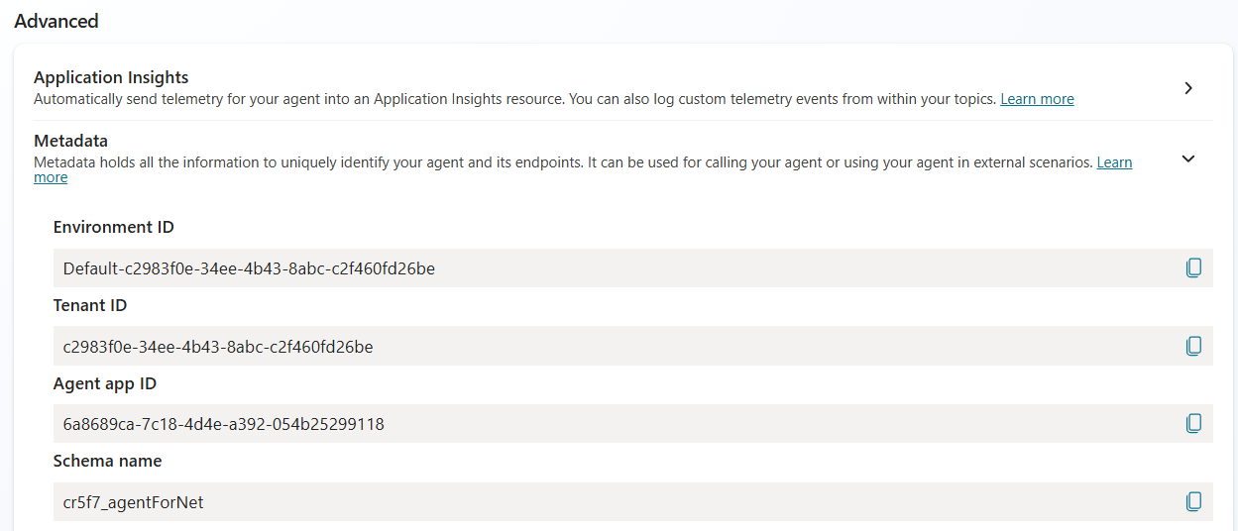Viewport: 1238px width, 531px height.
Task: Click the Tenant ID label
Action: pyautogui.click(x=90, y=305)
